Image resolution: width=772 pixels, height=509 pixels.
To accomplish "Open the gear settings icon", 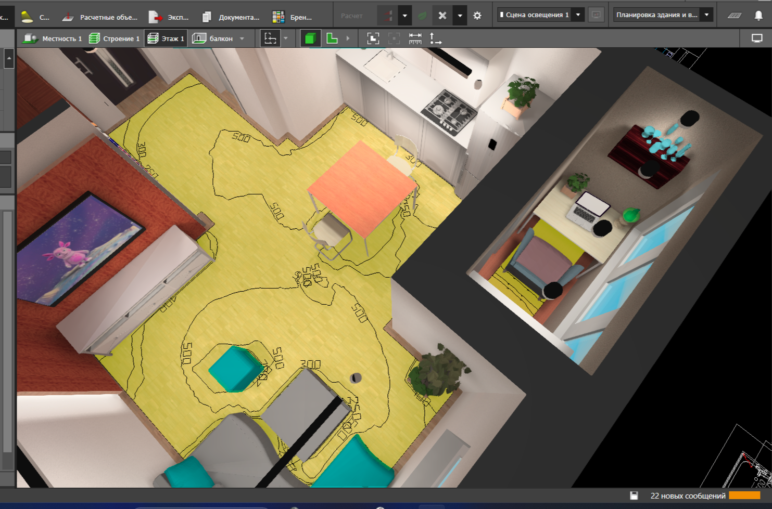I will click(x=477, y=16).
